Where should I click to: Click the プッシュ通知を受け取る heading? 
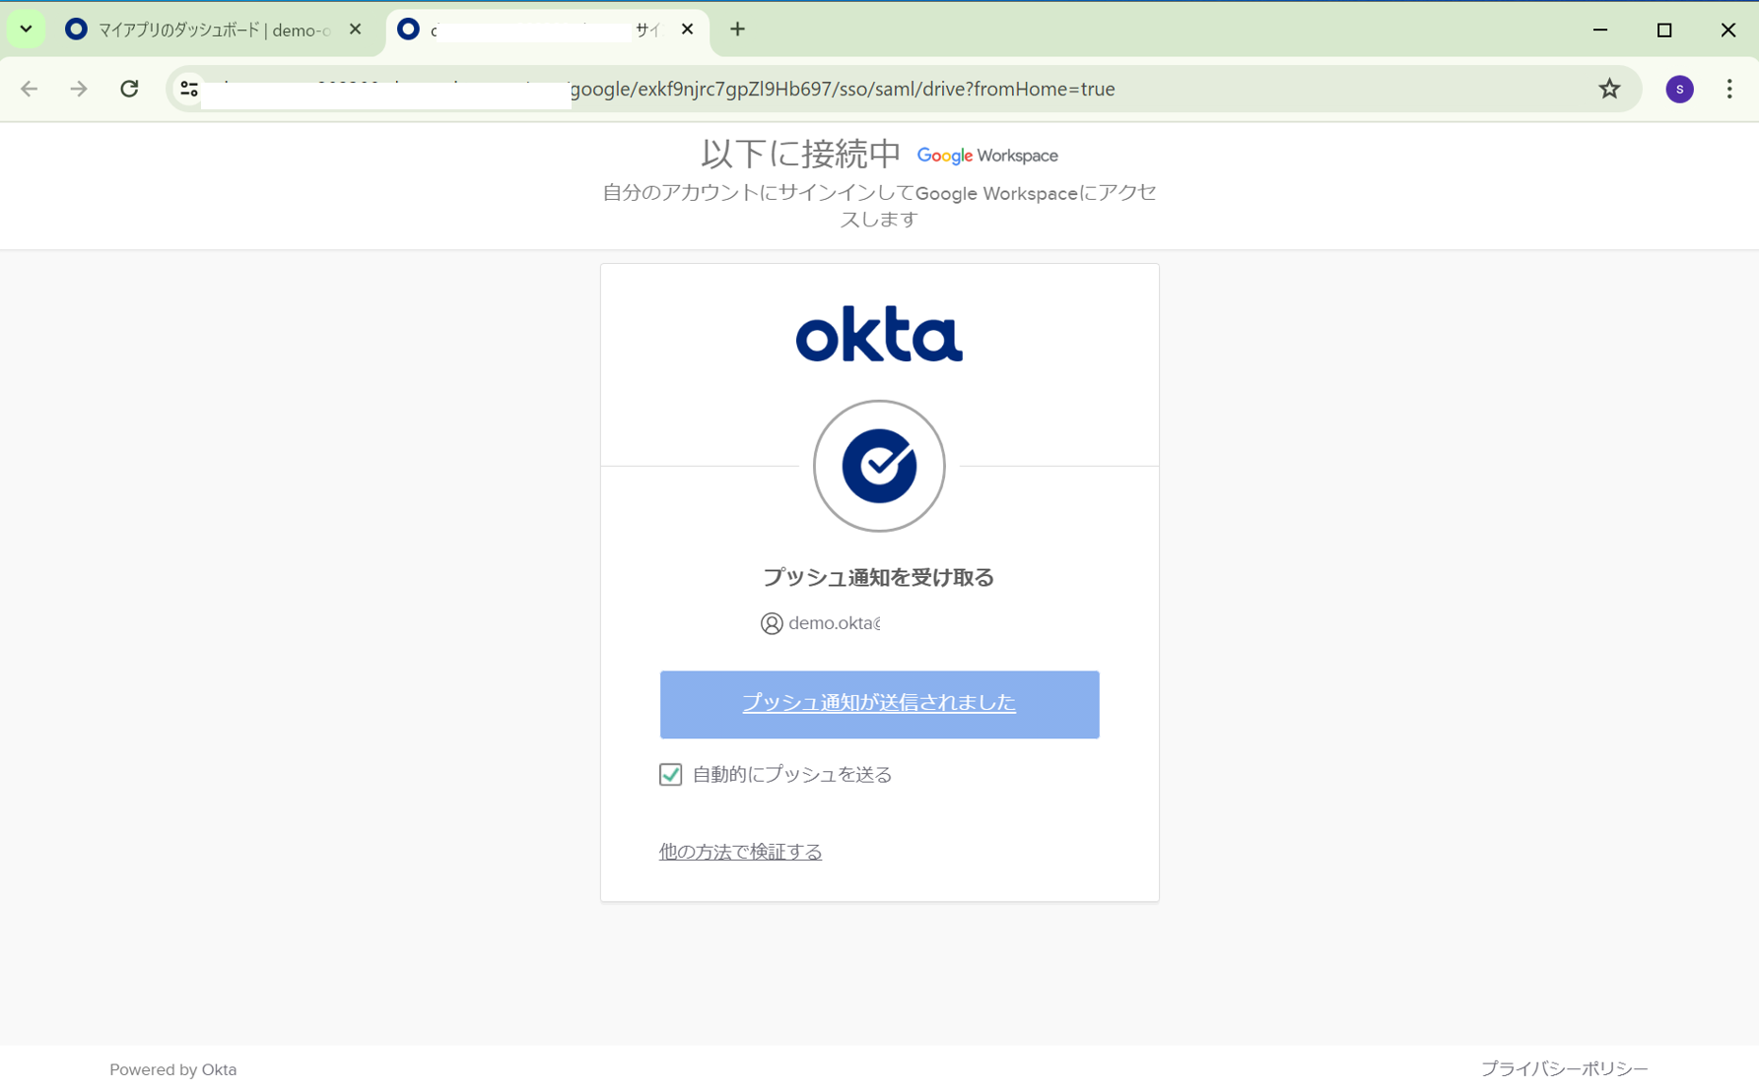pos(879,577)
